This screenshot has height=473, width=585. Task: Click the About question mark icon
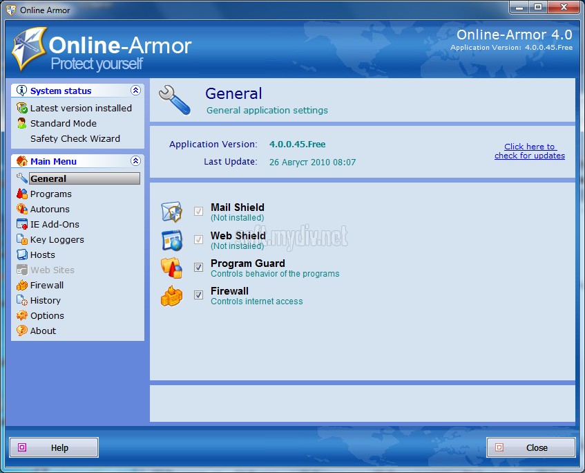coord(22,331)
